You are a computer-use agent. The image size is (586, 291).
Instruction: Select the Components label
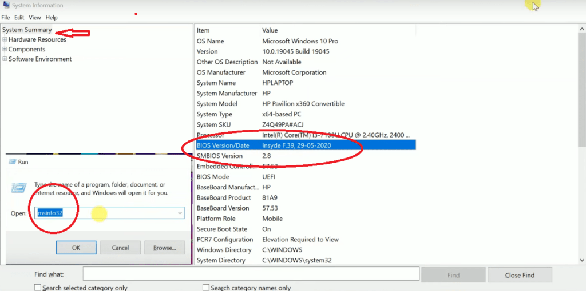[27, 49]
